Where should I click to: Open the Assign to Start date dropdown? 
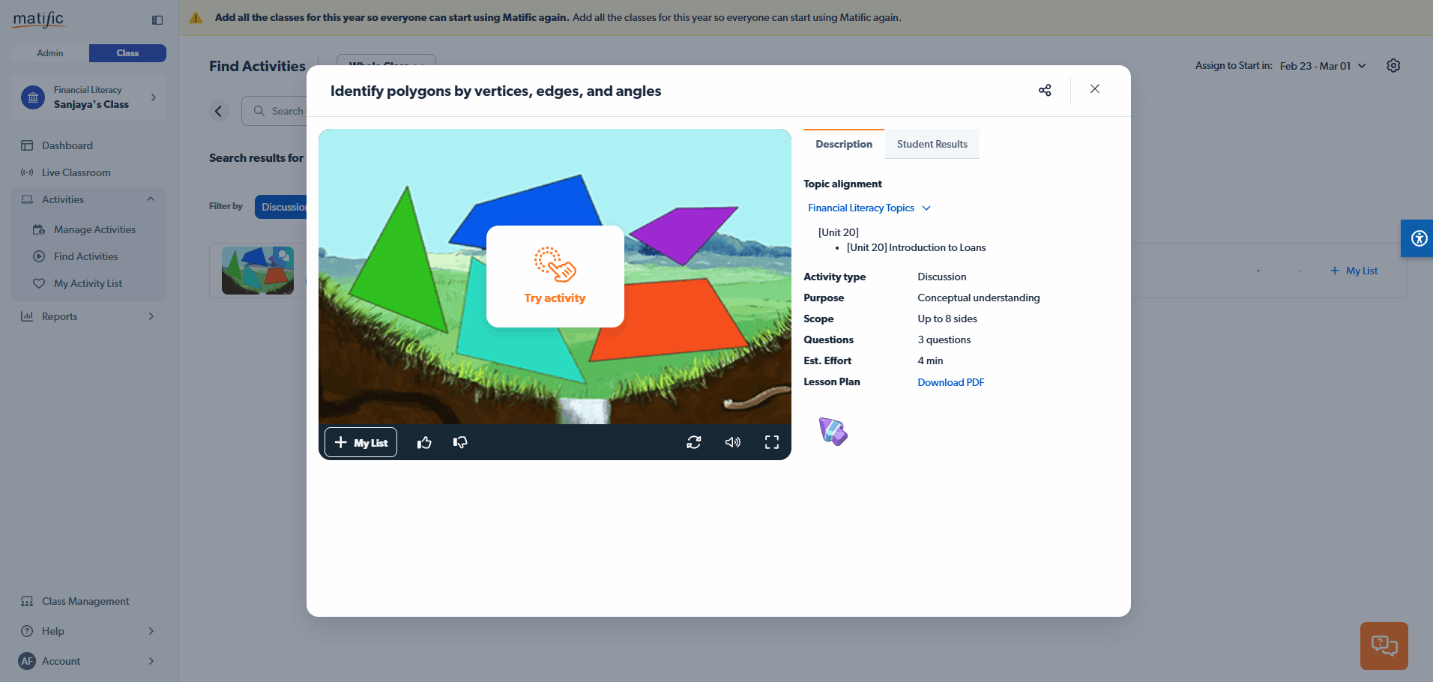[x=1322, y=66]
